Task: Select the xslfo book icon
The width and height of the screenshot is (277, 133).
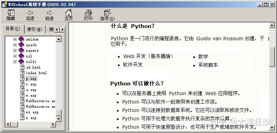Action: pos(21,62)
